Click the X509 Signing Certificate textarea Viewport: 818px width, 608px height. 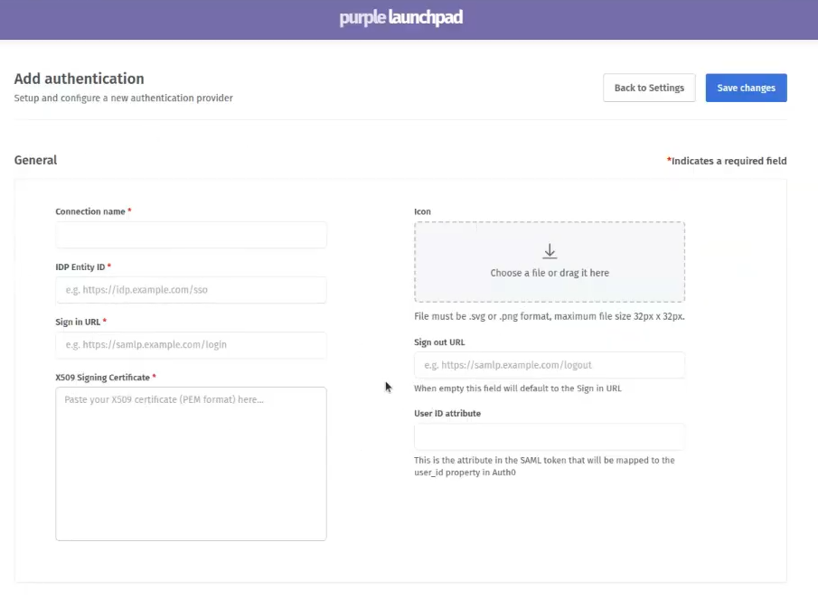click(x=191, y=463)
